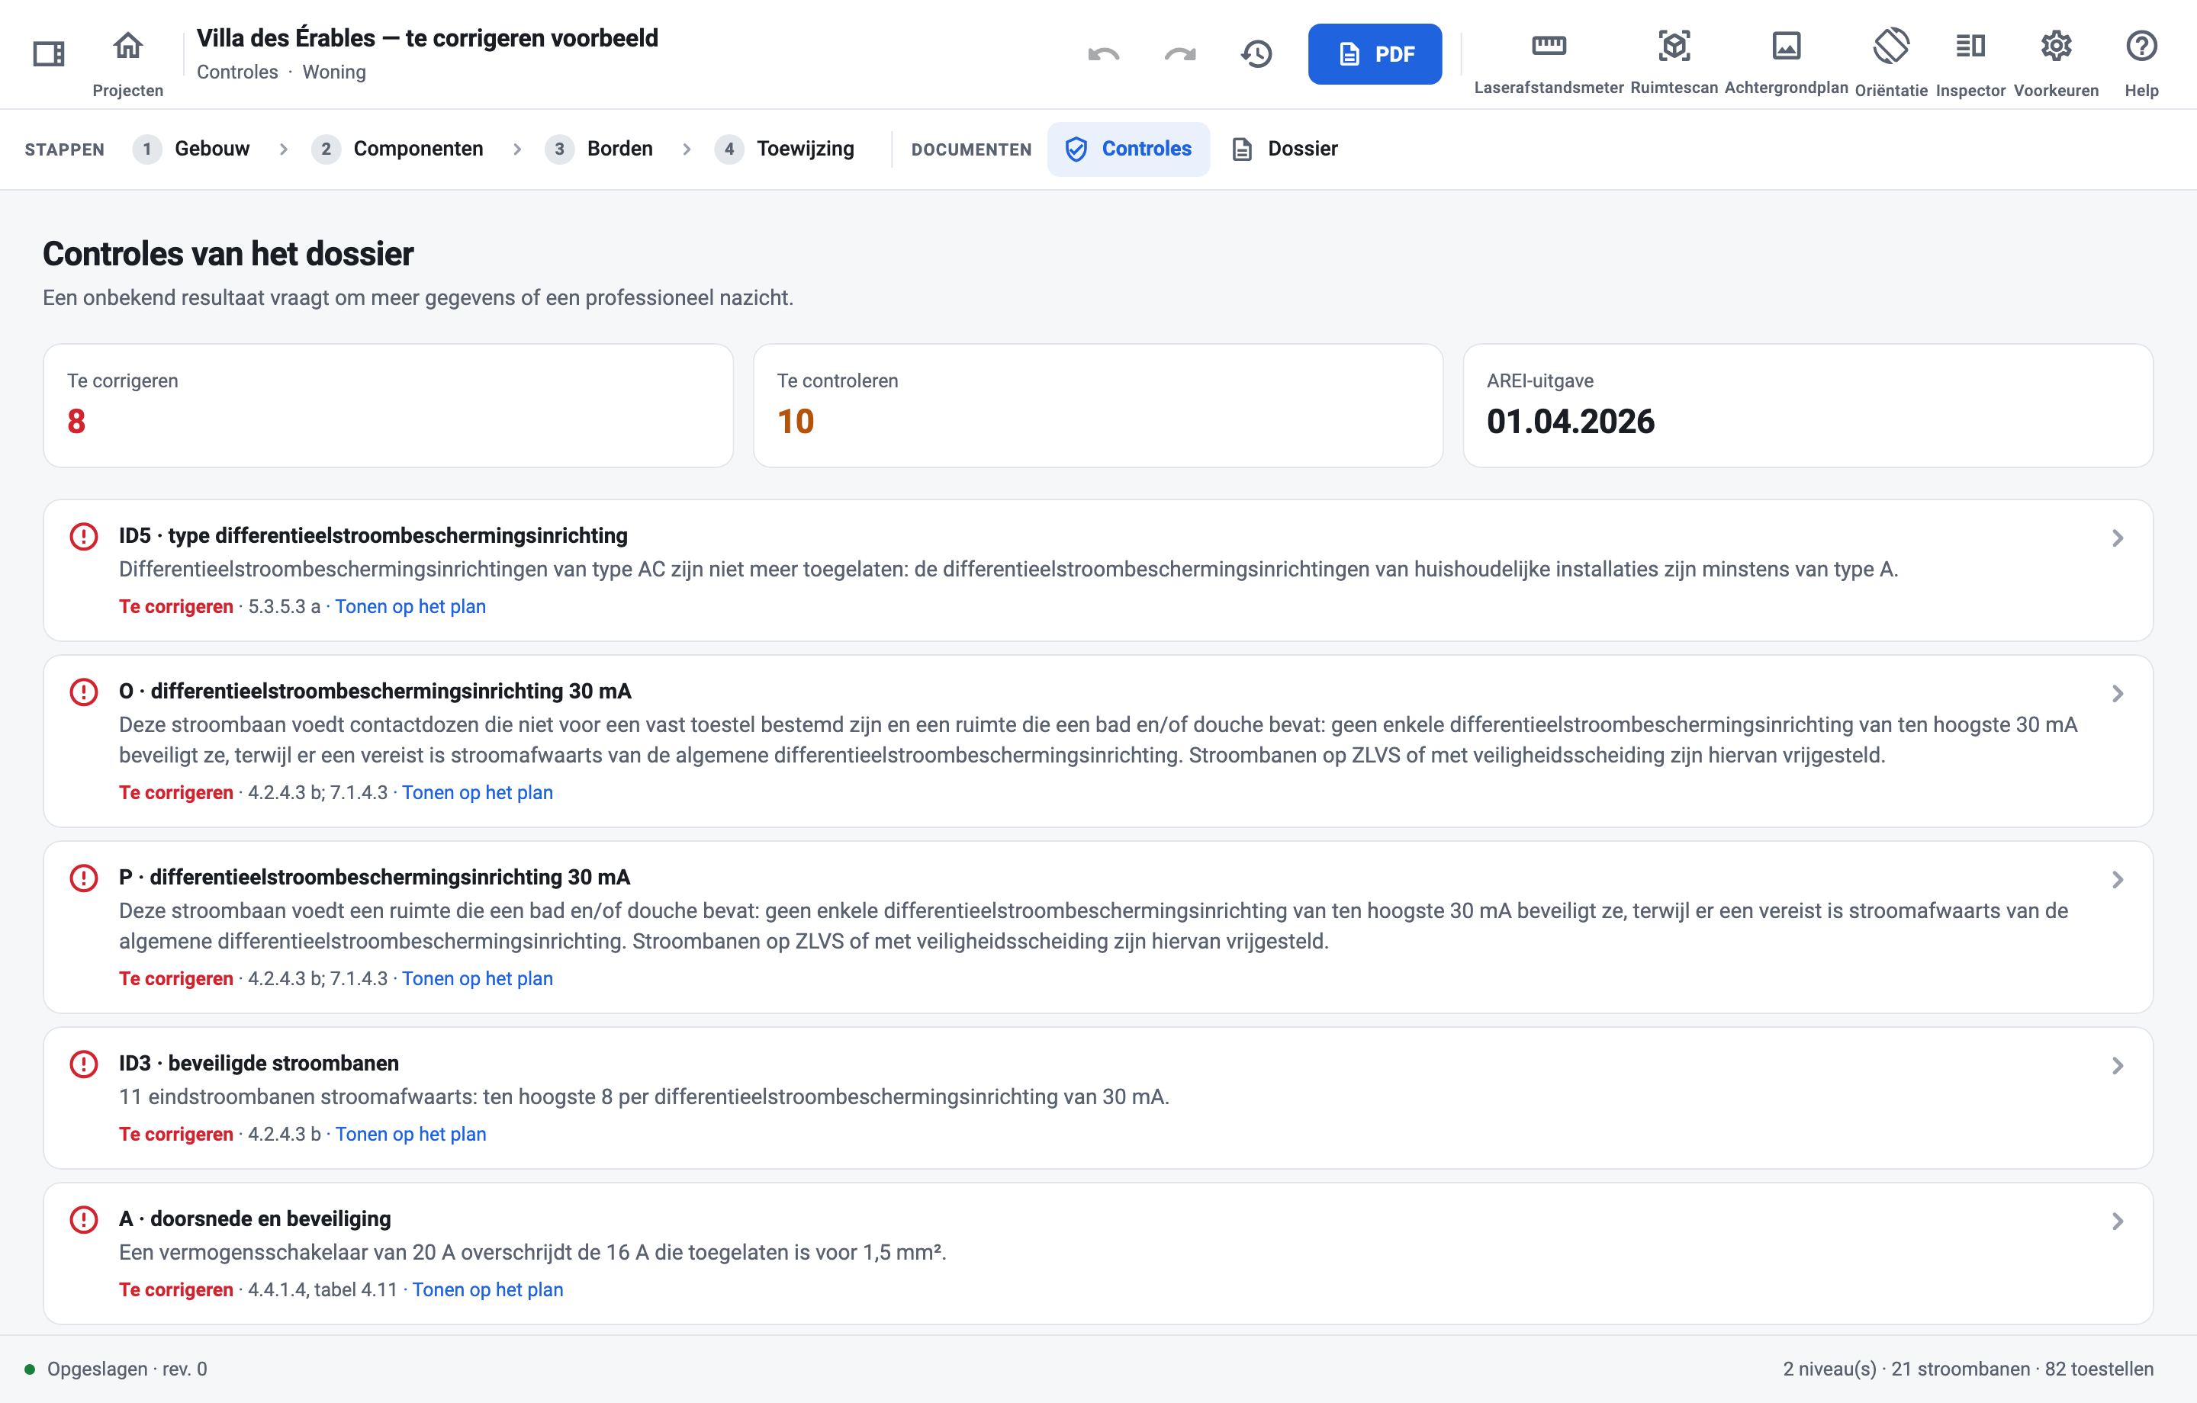Go to step 4 Toewijzing
Viewport: 2197px width, 1403px height.
(x=786, y=149)
